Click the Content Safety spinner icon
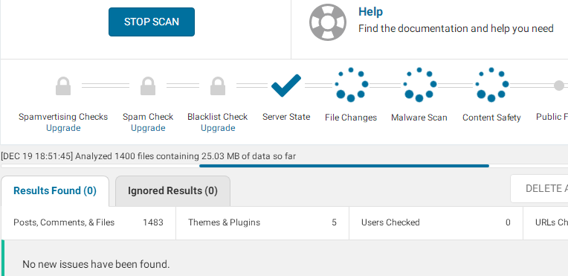 coord(491,85)
